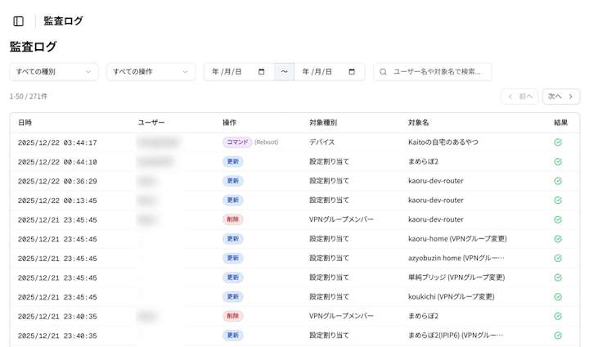The width and height of the screenshot is (589, 347).
Task: Select the koukichi (VPNグループ変更) row entry
Action: (x=451, y=297)
